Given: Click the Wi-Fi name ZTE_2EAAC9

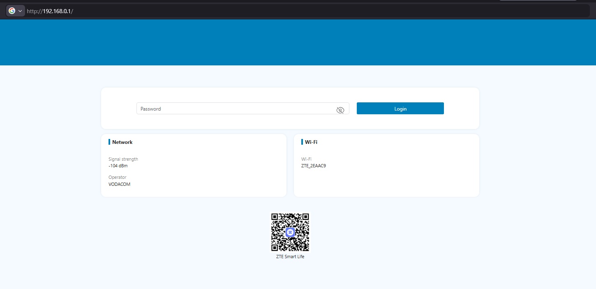Looking at the screenshot, I should pos(314,166).
